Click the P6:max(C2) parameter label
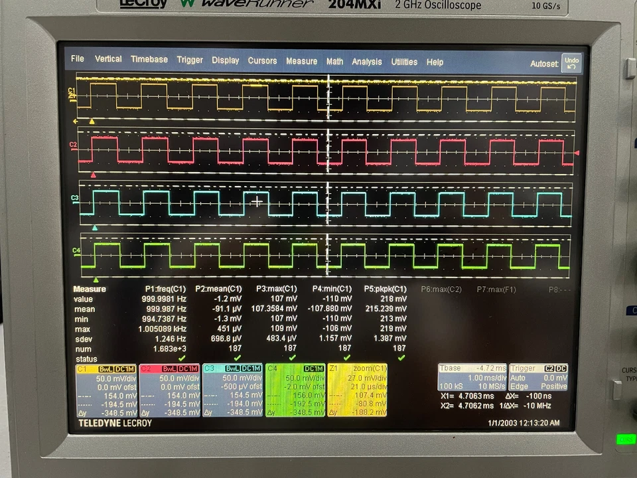The height and width of the screenshot is (478, 637). pyautogui.click(x=441, y=289)
